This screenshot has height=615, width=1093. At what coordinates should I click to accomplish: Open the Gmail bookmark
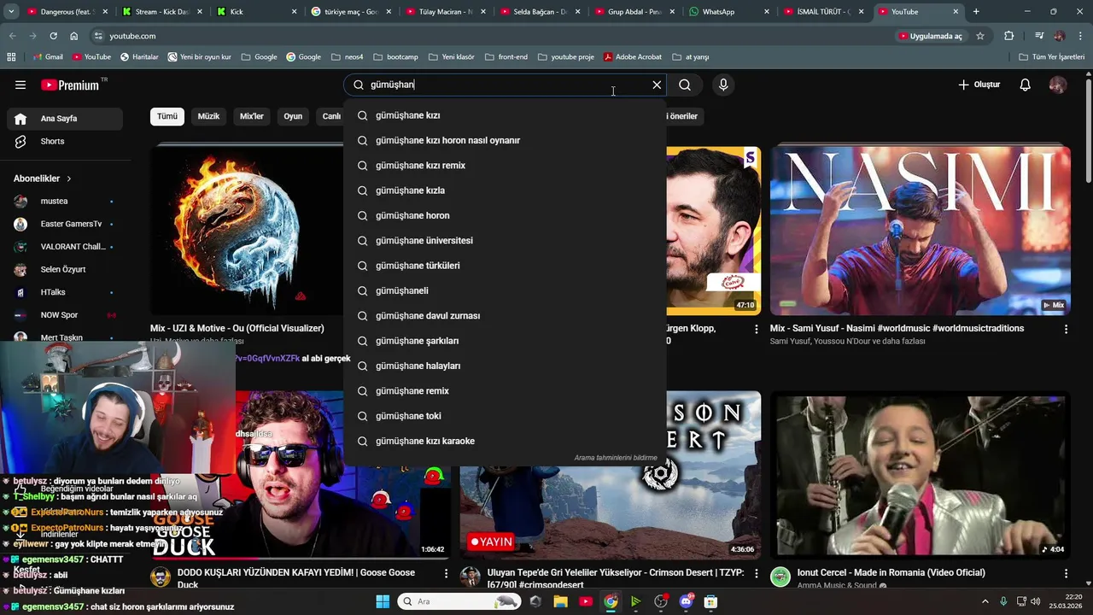pyautogui.click(x=47, y=56)
